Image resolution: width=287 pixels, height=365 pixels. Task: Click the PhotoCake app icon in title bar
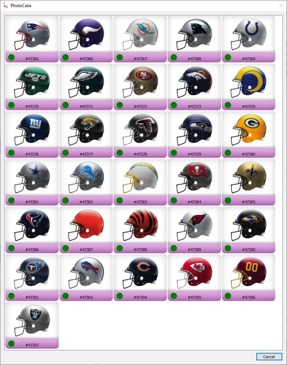pos(6,5)
